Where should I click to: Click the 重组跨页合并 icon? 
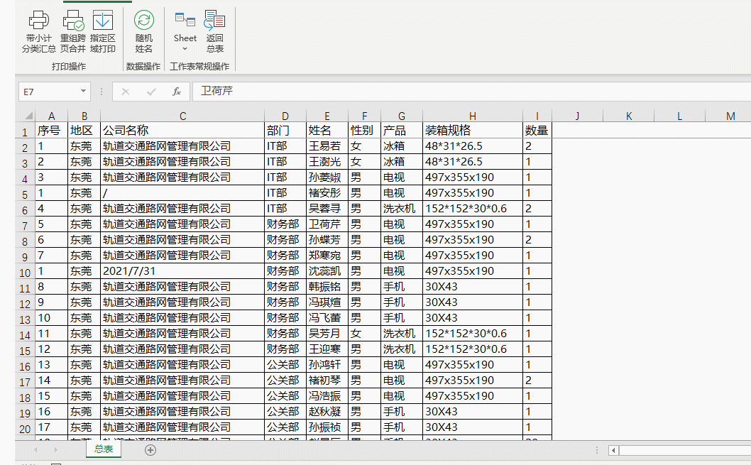coord(73,20)
